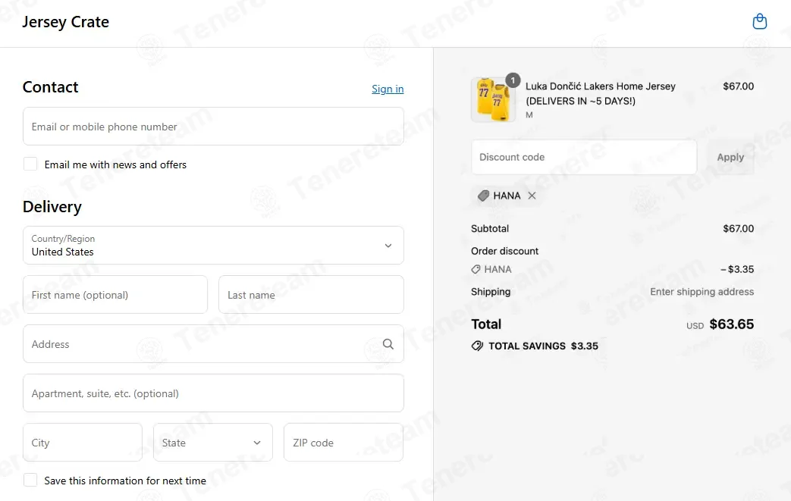The width and height of the screenshot is (791, 501).
Task: Focus the Address field
Action: [x=213, y=344]
